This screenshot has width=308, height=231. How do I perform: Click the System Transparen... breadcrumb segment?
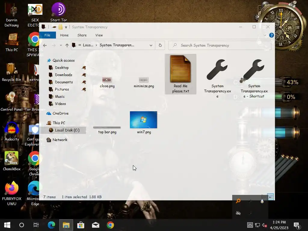click(117, 45)
